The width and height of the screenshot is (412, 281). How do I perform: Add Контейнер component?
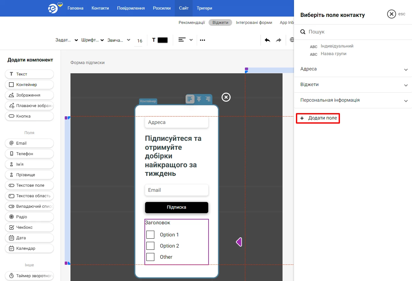point(29,84)
